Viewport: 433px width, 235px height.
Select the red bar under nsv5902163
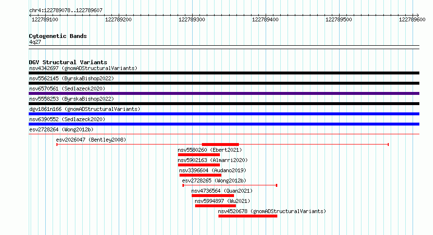[199, 165]
